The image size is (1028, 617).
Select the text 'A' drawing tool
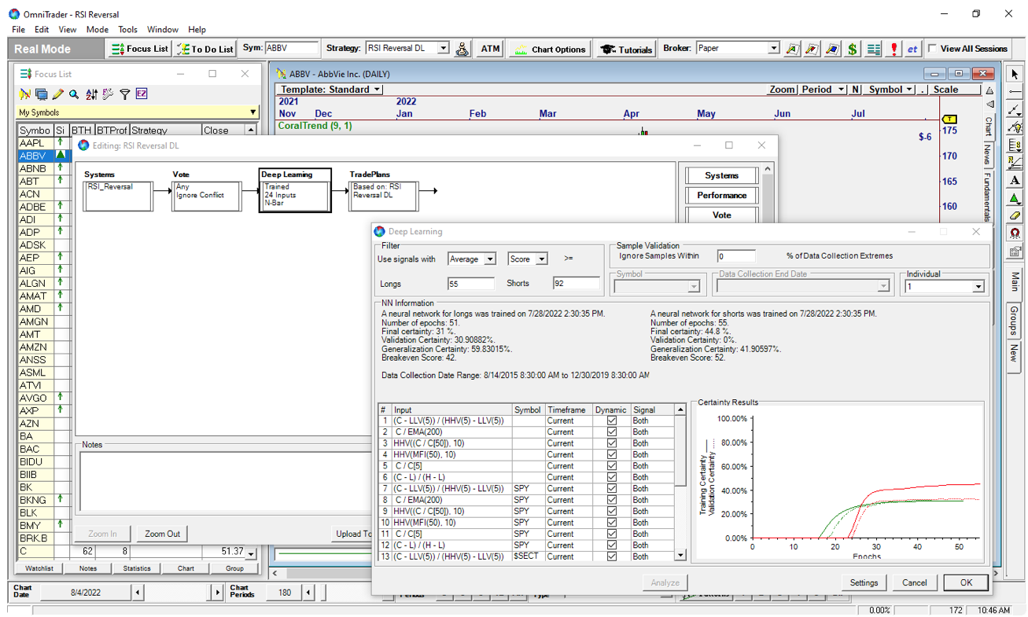(1015, 180)
